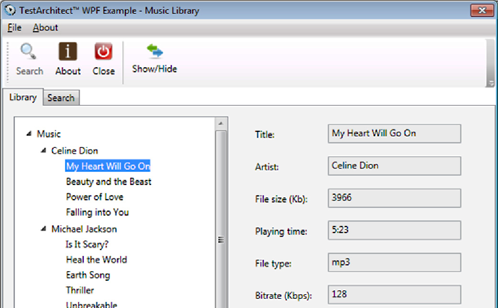Image resolution: width=498 pixels, height=308 pixels.
Task: Select the Celine Dion artist label
Action: click(x=75, y=151)
